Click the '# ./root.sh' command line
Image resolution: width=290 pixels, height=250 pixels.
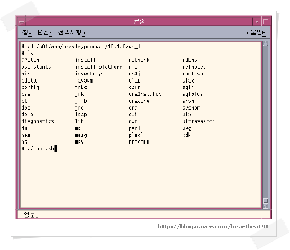38,149
